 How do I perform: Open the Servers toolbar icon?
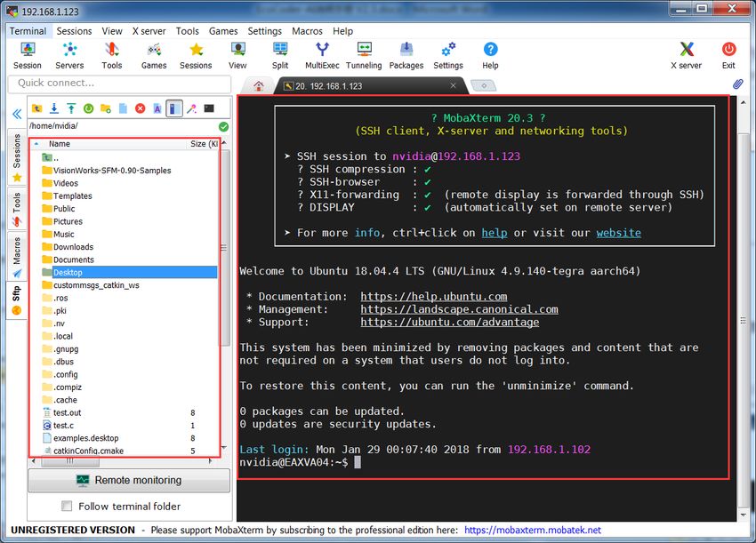click(69, 56)
